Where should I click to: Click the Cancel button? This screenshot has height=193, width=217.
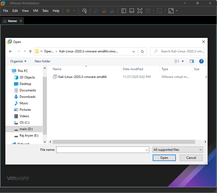point(191,158)
